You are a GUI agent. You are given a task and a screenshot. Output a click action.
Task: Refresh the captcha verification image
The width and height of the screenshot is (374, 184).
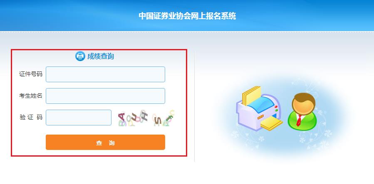click(146, 118)
